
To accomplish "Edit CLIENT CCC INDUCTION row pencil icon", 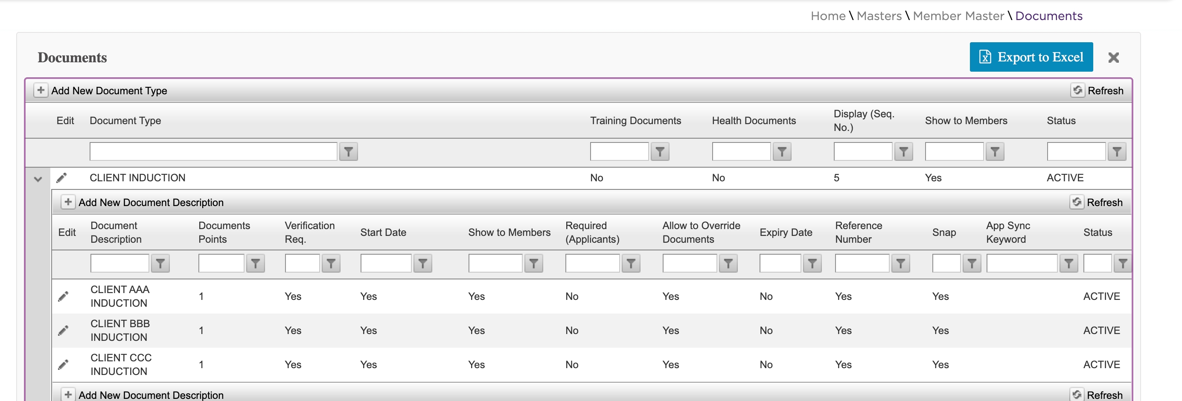I will (x=63, y=365).
